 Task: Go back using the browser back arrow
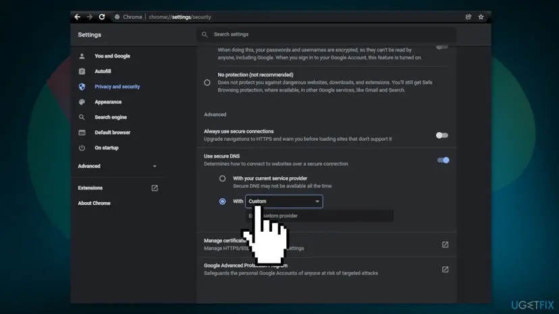coord(77,17)
